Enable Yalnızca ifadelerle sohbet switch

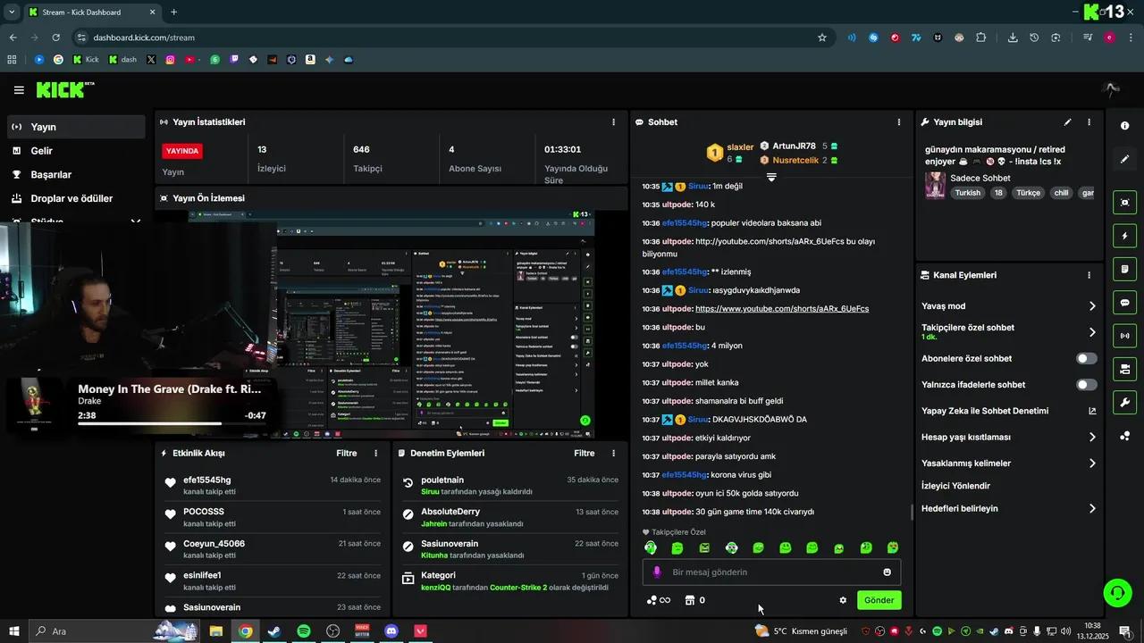(1086, 385)
